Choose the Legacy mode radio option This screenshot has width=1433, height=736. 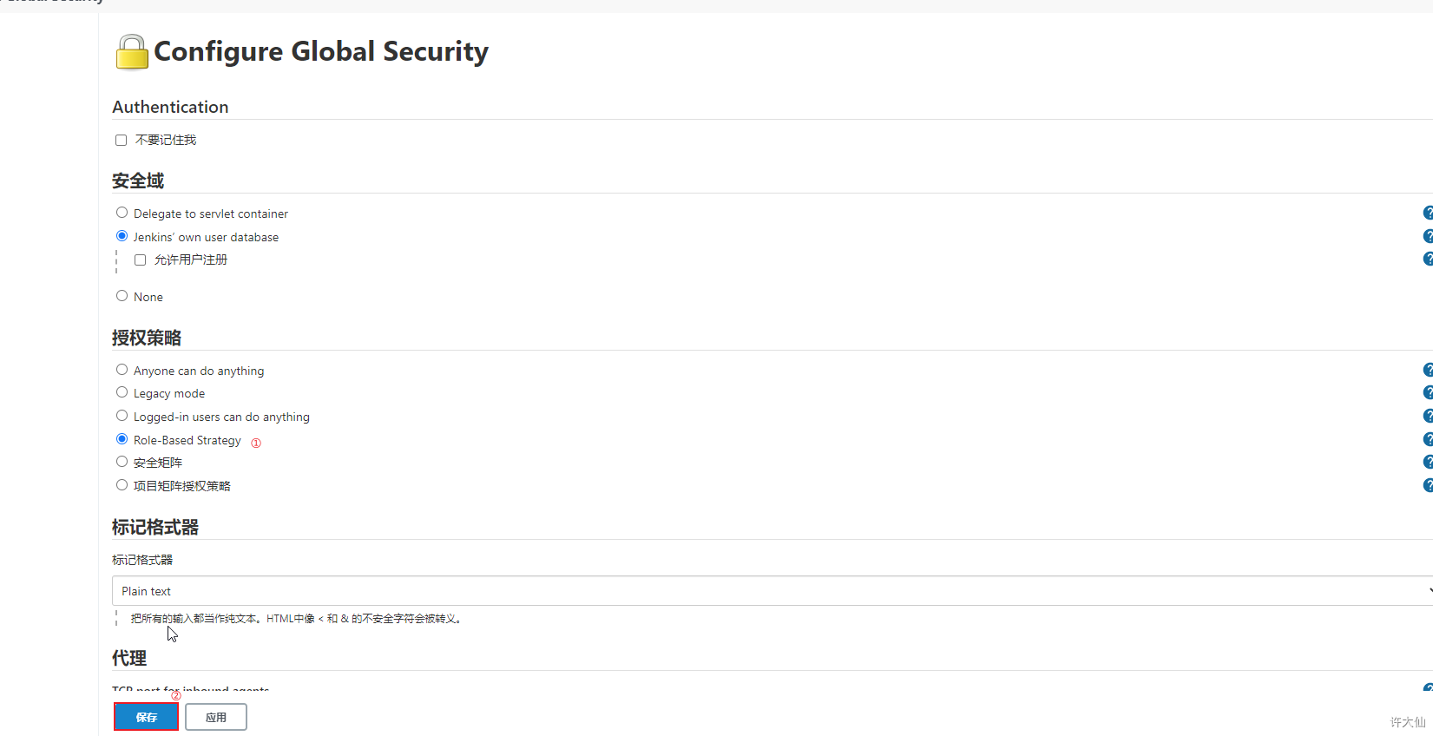122,392
